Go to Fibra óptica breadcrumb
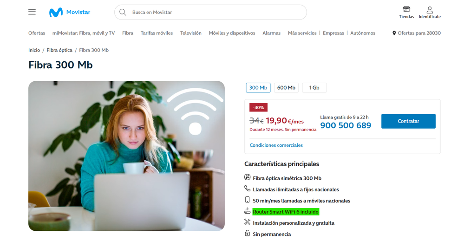Image resolution: width=464 pixels, height=248 pixels. point(59,50)
